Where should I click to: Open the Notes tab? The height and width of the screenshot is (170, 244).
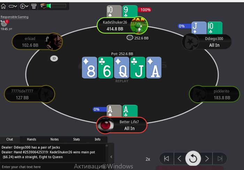click(54, 139)
